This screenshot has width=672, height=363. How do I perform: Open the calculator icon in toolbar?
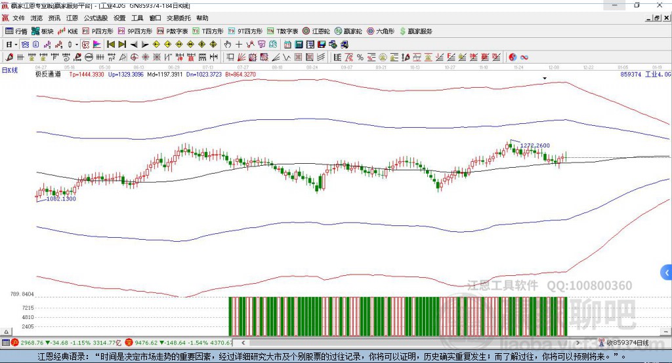coord(299,44)
